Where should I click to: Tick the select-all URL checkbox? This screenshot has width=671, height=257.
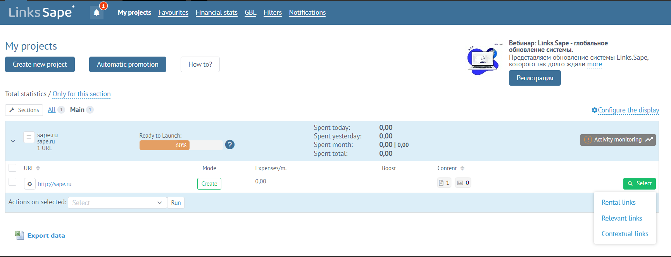tap(12, 168)
